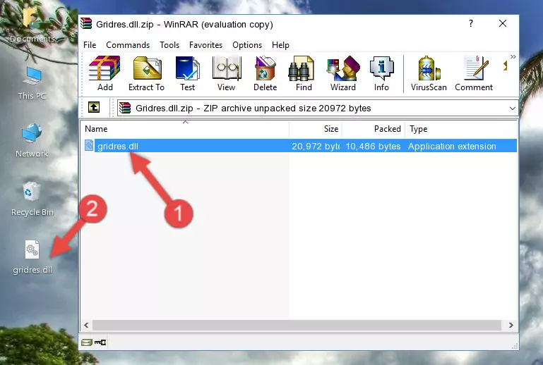Select the Network desktop icon
The width and height of the screenshot is (543, 365).
[x=32, y=140]
